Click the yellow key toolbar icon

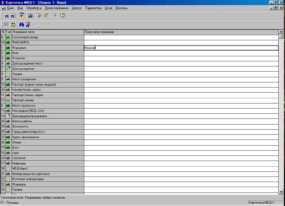click(x=46, y=15)
